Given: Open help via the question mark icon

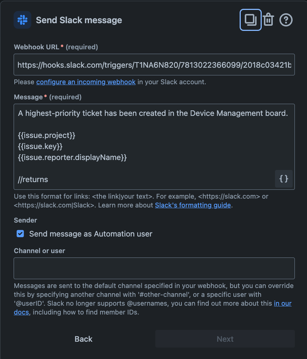Looking at the screenshot, I should [x=286, y=20].
